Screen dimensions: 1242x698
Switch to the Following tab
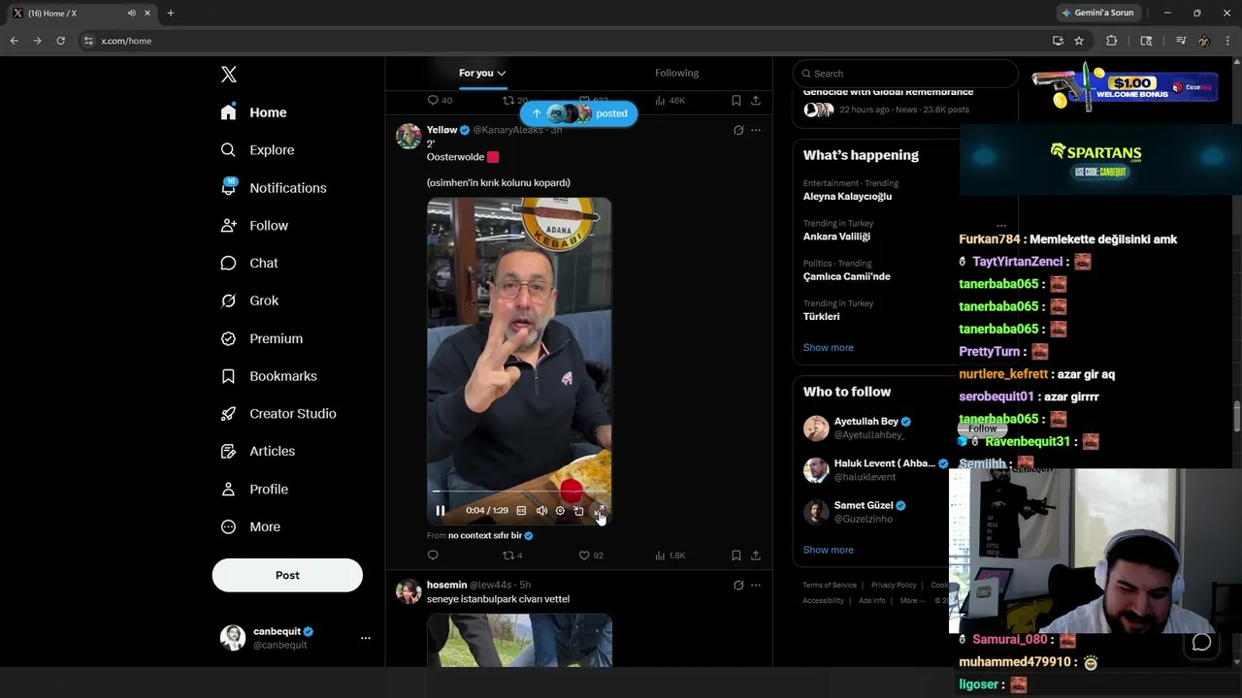(x=676, y=73)
